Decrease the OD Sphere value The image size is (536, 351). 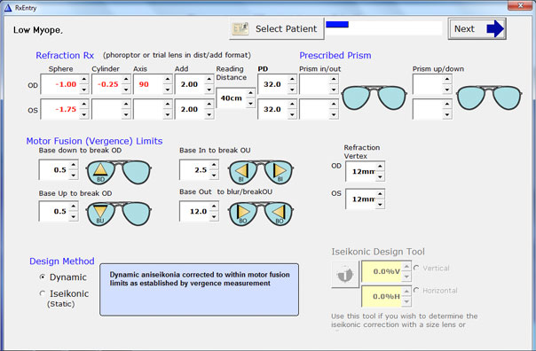click(x=83, y=90)
